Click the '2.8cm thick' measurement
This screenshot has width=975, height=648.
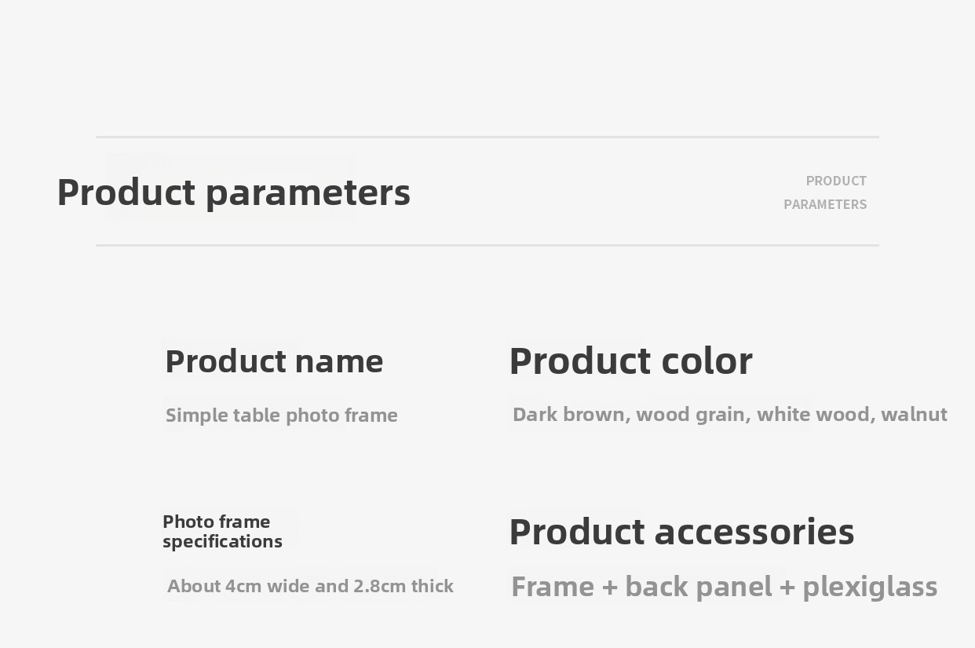point(404,586)
